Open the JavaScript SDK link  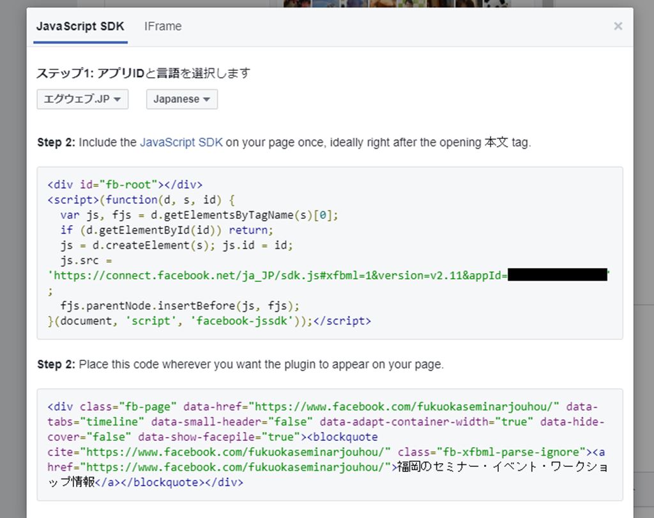pyautogui.click(x=181, y=142)
